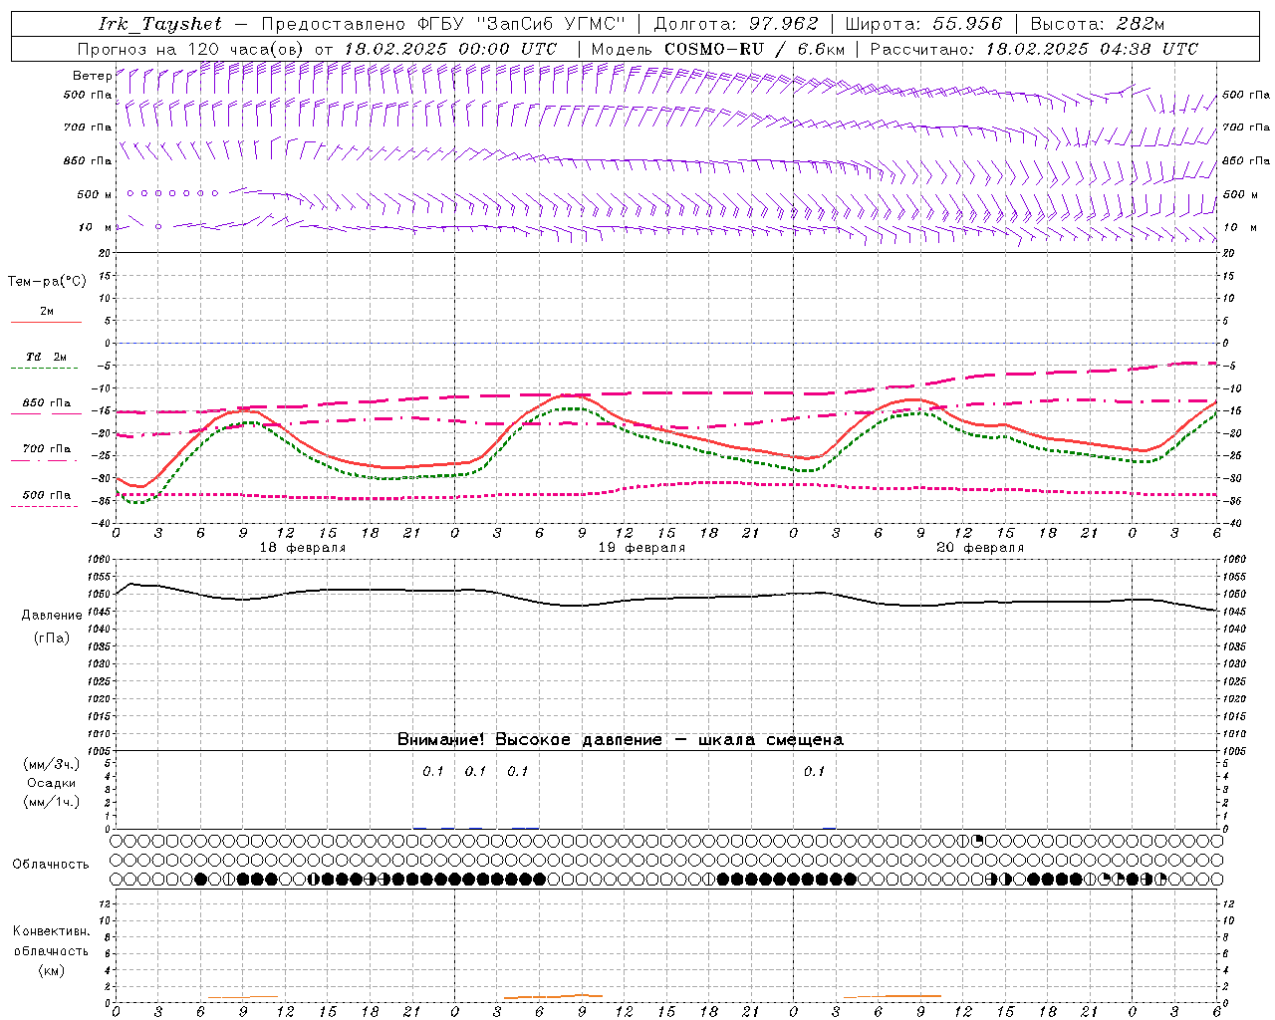The image size is (1275, 1020).
Task: Click the 'Ветер' wind panel label
Action: click(x=92, y=76)
